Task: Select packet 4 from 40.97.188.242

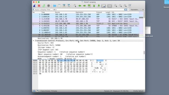Action: [86, 21]
